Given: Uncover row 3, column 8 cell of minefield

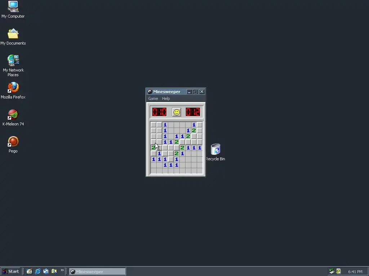Looking at the screenshot, I should click(x=194, y=136).
